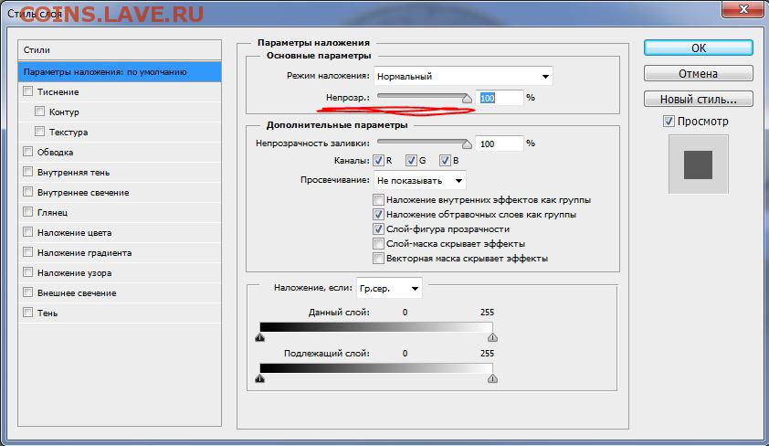Enable the Обводка checkbox
The width and height of the screenshot is (769, 446).
(x=28, y=152)
